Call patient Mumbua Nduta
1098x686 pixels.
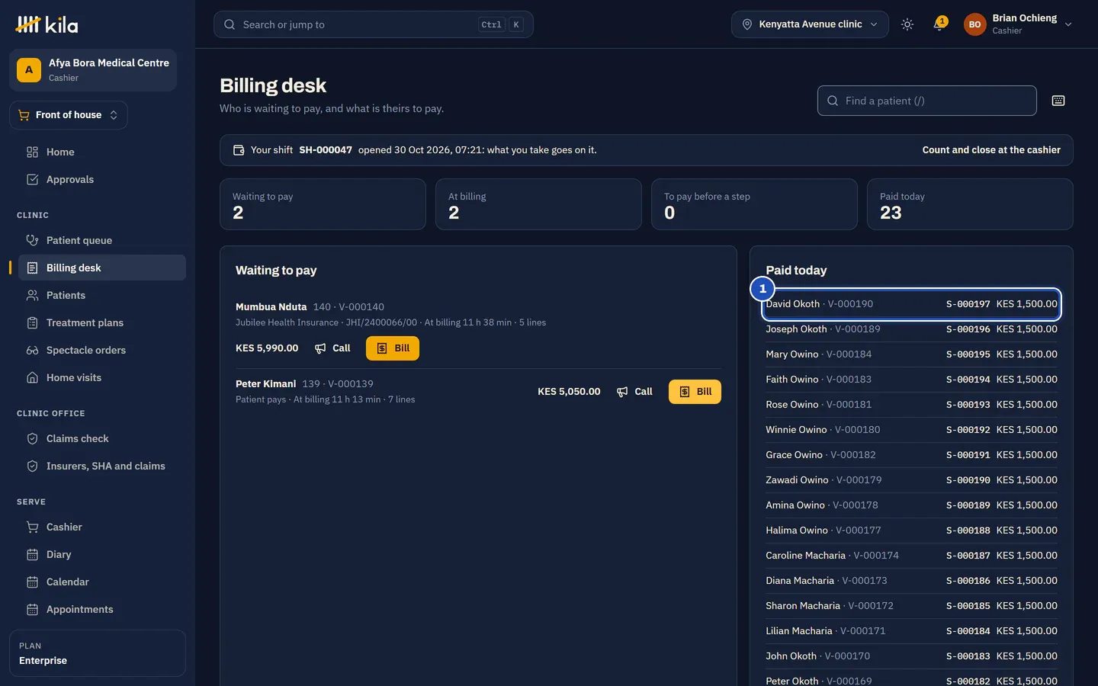332,348
